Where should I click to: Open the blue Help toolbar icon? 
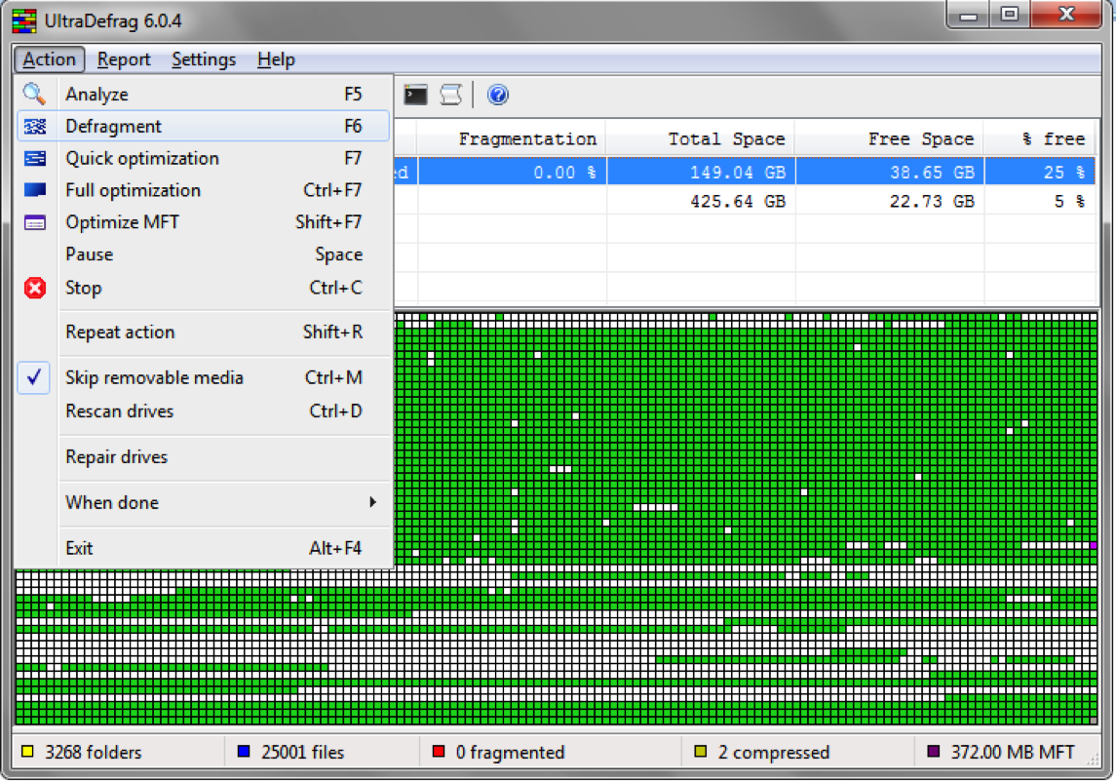(x=498, y=95)
